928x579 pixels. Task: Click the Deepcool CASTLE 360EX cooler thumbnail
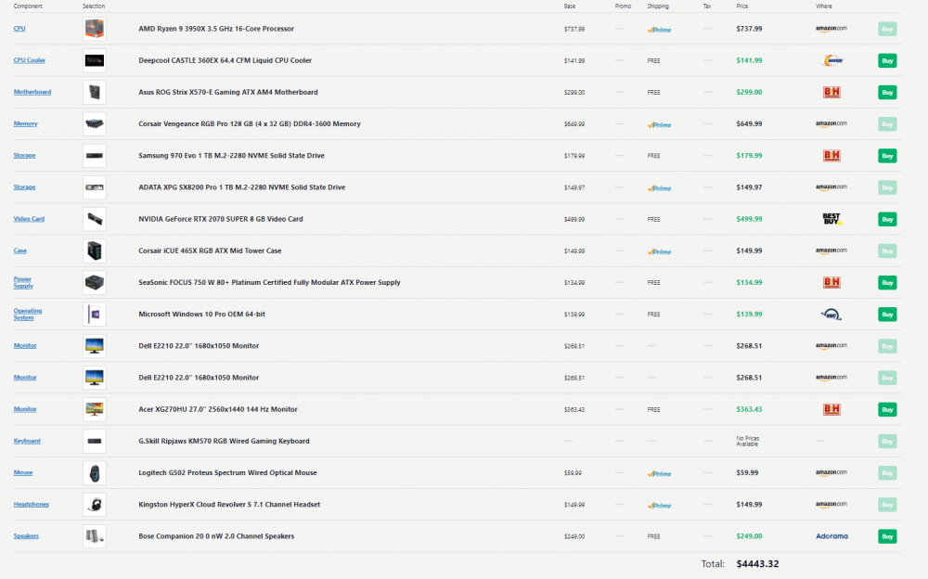[95, 60]
